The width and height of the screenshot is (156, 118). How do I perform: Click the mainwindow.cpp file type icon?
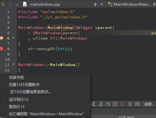[25, 4]
